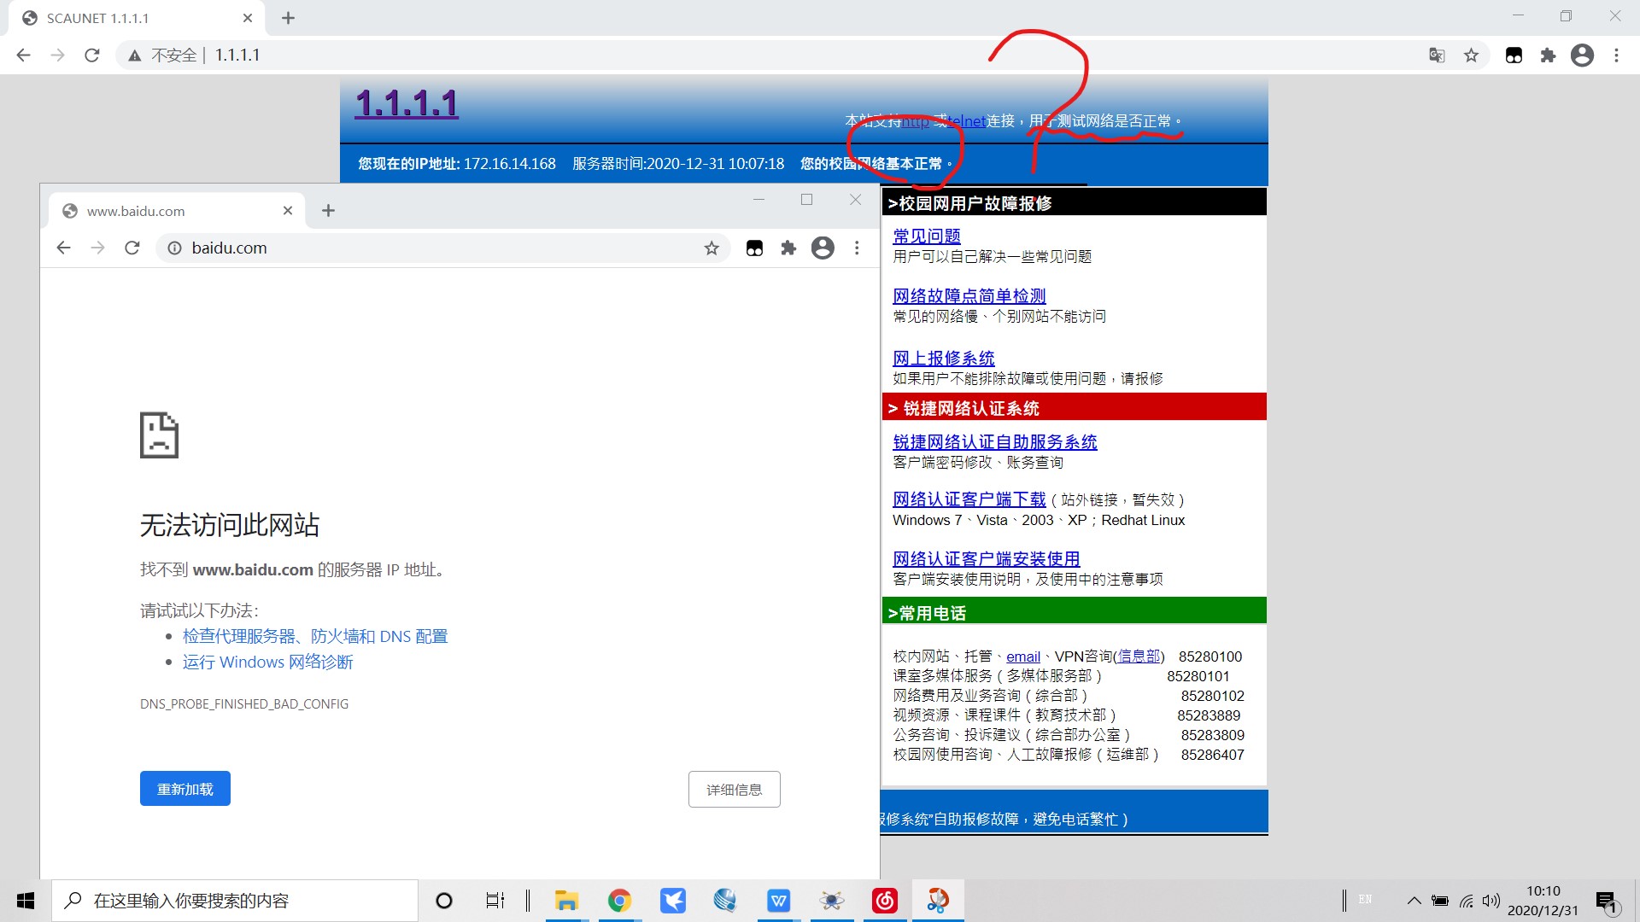Open profile avatar in the 1.1.1.1 window
The height and width of the screenshot is (922, 1640).
click(1582, 55)
